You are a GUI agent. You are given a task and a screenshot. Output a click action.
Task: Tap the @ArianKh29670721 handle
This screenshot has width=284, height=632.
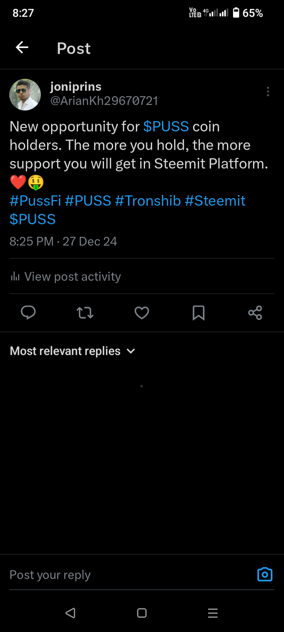(104, 101)
